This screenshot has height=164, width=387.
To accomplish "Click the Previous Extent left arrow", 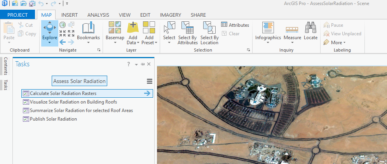I will [x=63, y=42].
